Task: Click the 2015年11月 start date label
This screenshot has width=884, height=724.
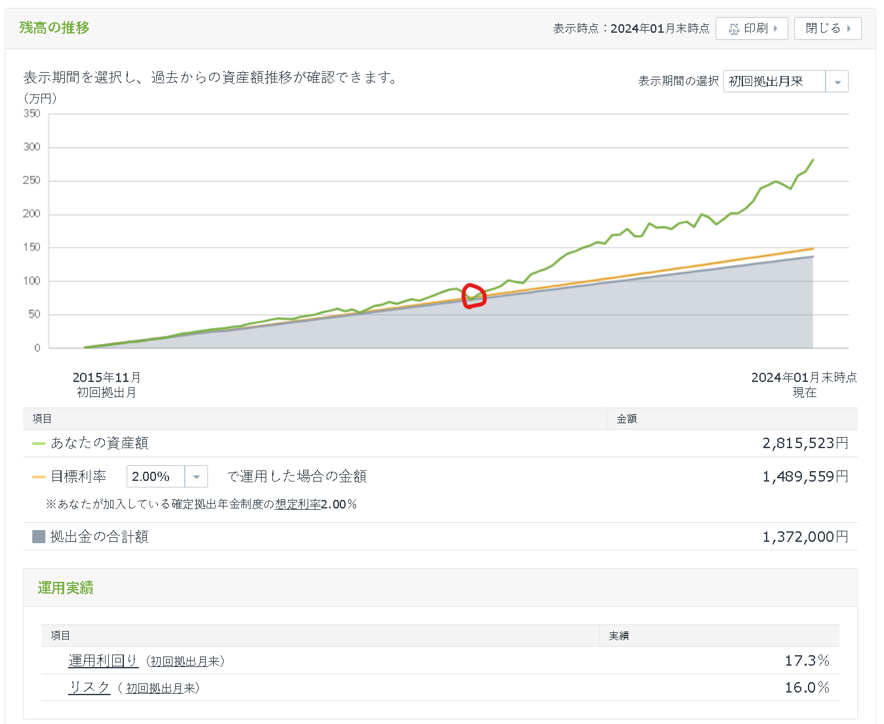Action: (x=106, y=377)
